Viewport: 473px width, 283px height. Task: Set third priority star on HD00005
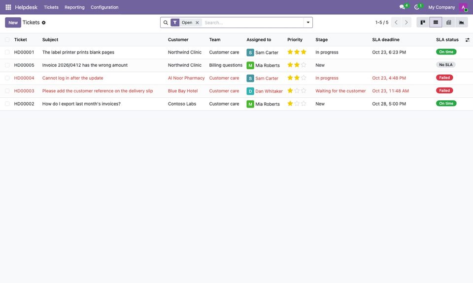click(304, 65)
